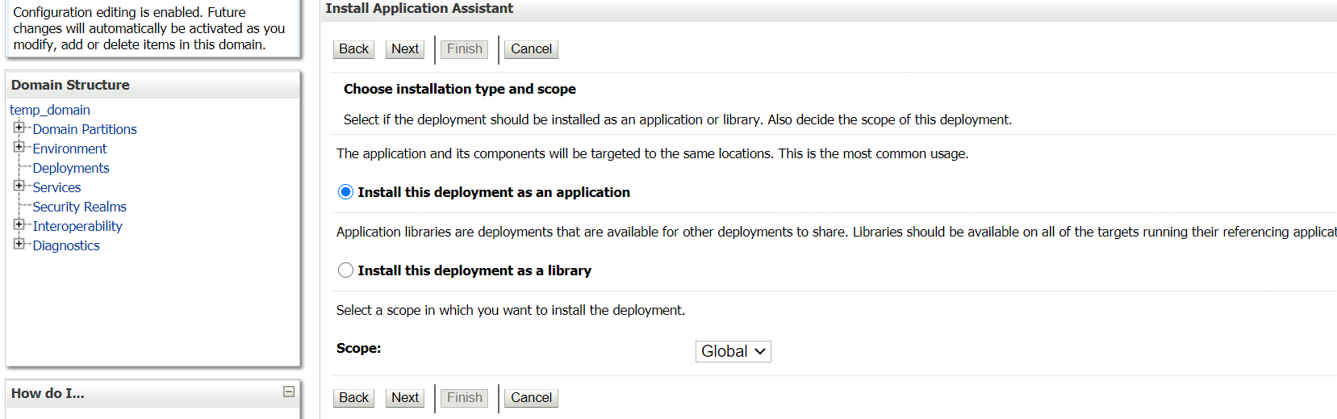Click the bottom Cancel button
This screenshot has height=419, width=1337.
[531, 398]
